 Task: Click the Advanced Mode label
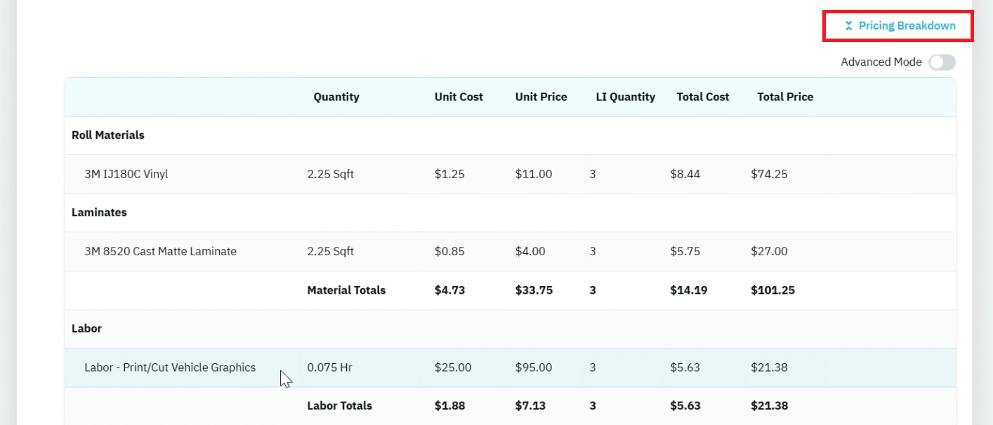click(x=881, y=62)
